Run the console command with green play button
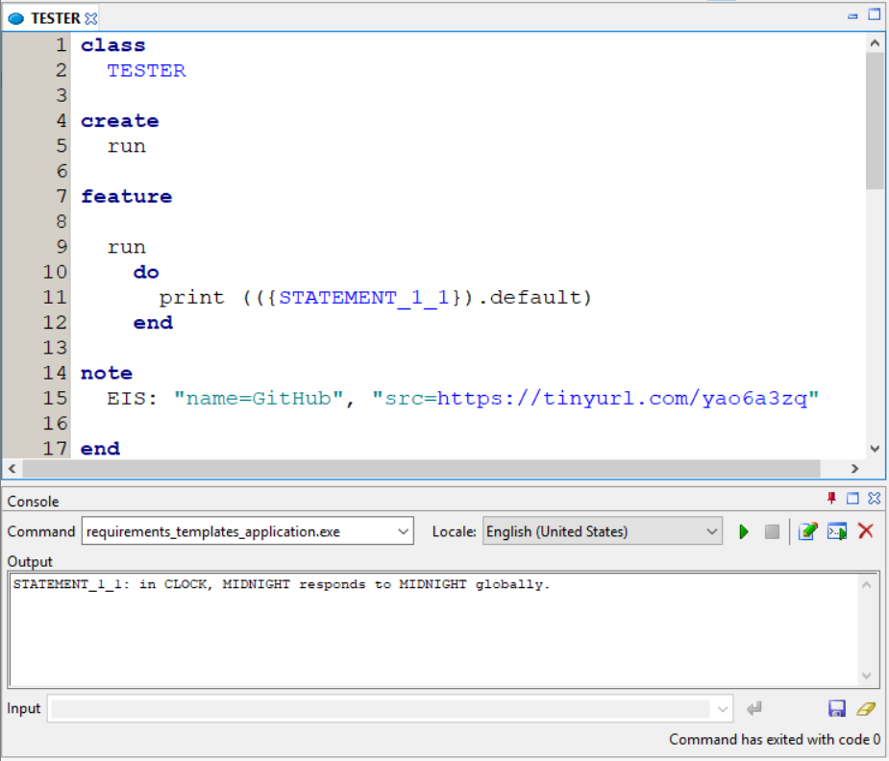 743,531
